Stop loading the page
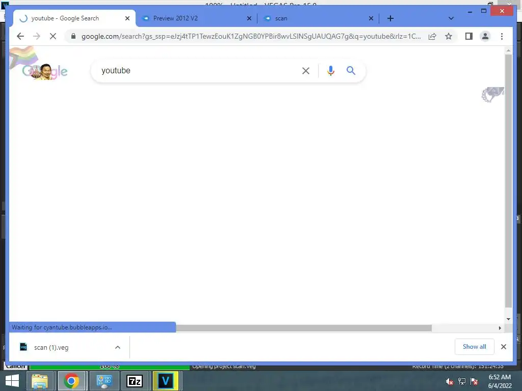Screen dimensions: 522x391 [x=53, y=36]
